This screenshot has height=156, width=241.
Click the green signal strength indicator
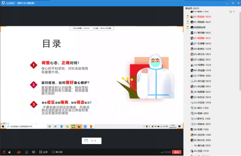[162, 152]
